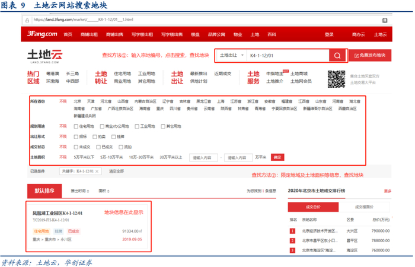Check the 流拍 checkbox
This screenshot has height=267, width=415.
click(x=121, y=147)
